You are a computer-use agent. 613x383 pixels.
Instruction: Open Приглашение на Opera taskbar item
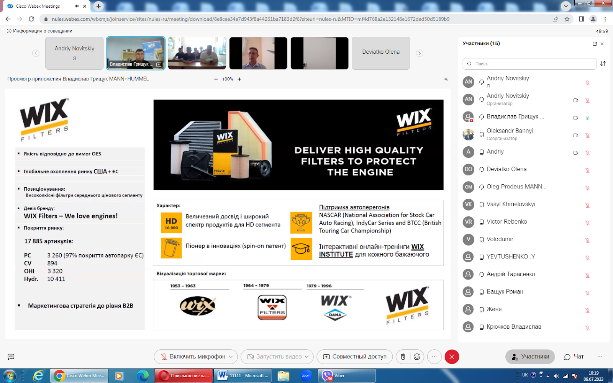[x=184, y=376]
